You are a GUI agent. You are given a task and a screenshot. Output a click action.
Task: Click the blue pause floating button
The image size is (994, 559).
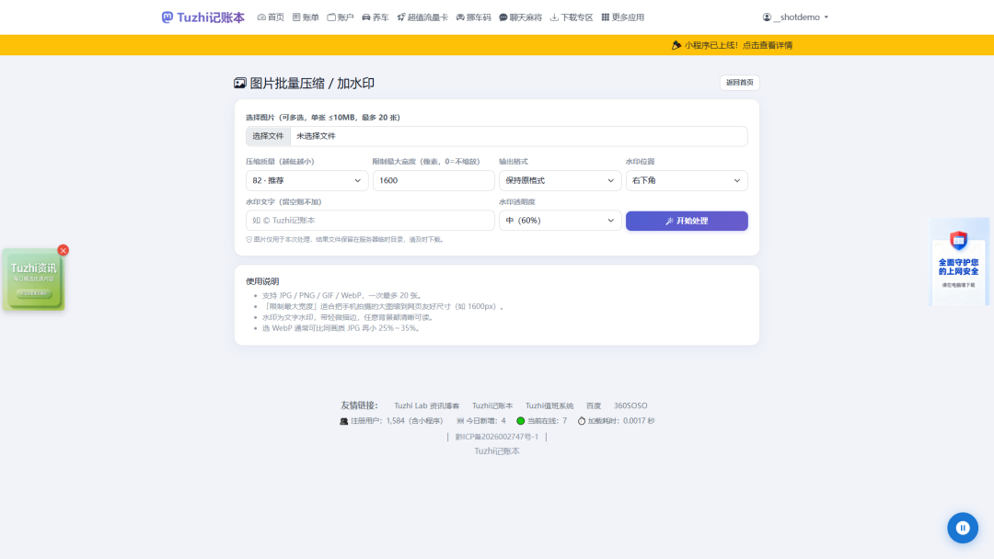tap(963, 528)
